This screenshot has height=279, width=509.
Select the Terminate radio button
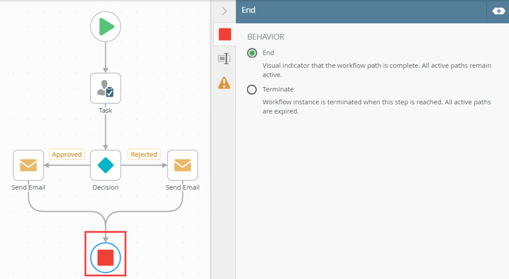coord(252,89)
